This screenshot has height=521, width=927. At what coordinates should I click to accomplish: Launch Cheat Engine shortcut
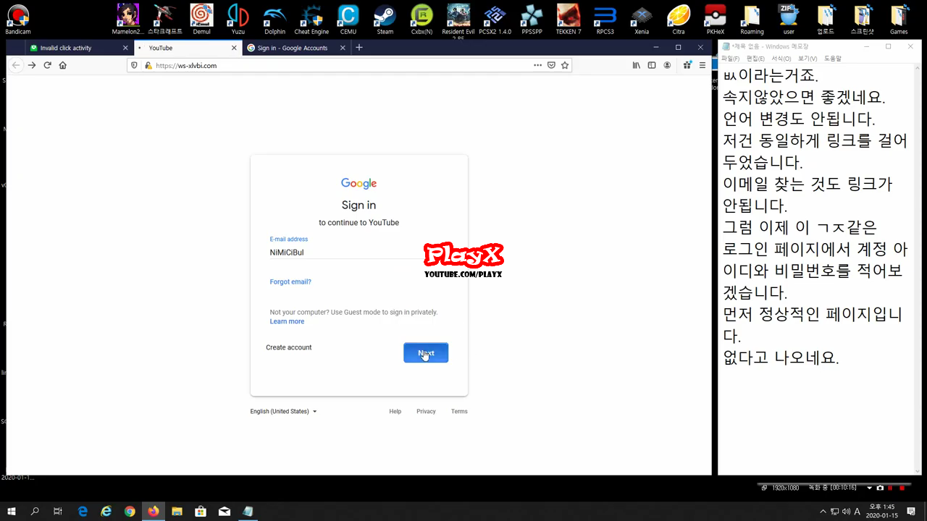click(x=311, y=19)
